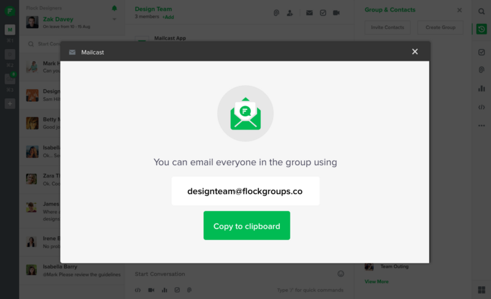Screen dimensions: 491x299
Task: Click the Copy to clipboard button
Action: (x=247, y=225)
